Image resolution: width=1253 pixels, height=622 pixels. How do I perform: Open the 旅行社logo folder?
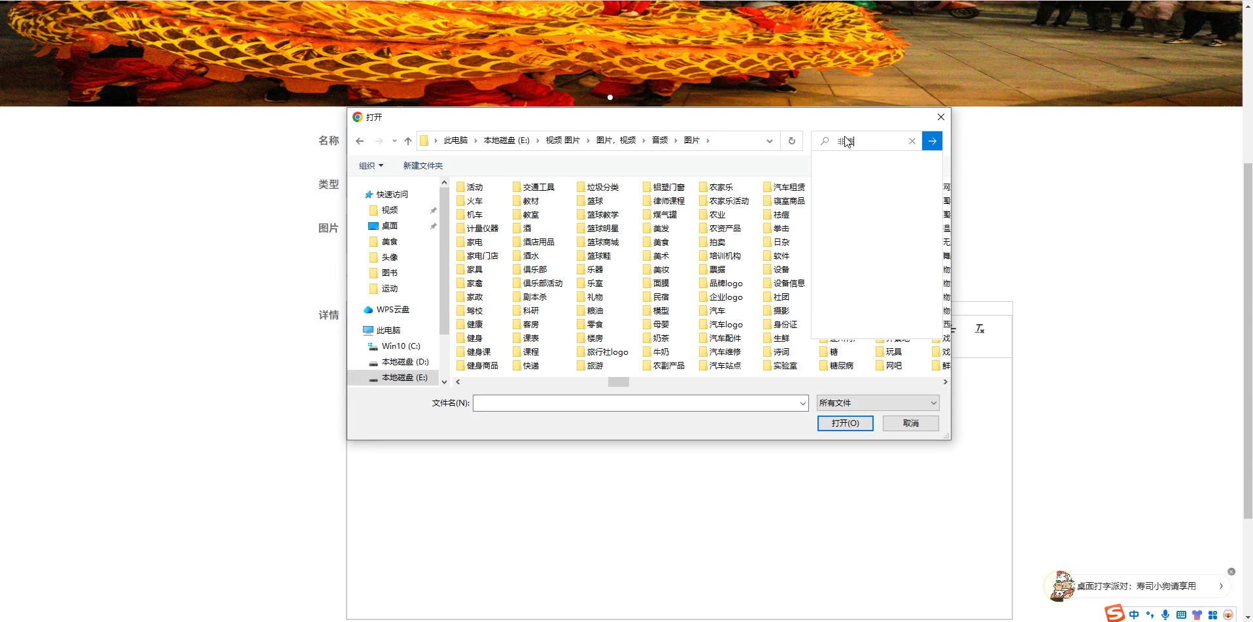(606, 352)
